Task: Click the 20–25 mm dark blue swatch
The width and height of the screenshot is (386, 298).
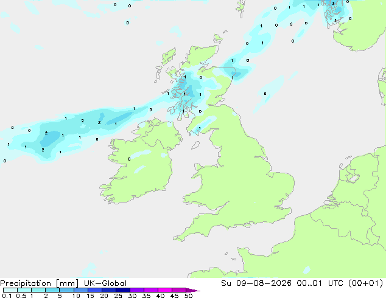Action: point(109,290)
